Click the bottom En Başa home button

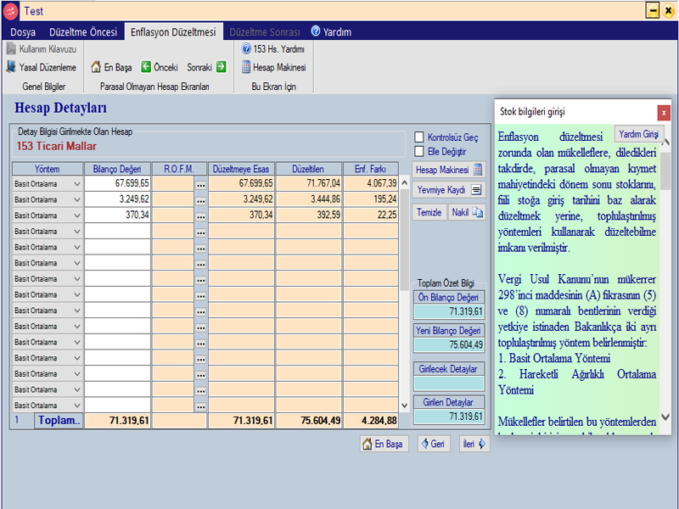click(x=384, y=444)
